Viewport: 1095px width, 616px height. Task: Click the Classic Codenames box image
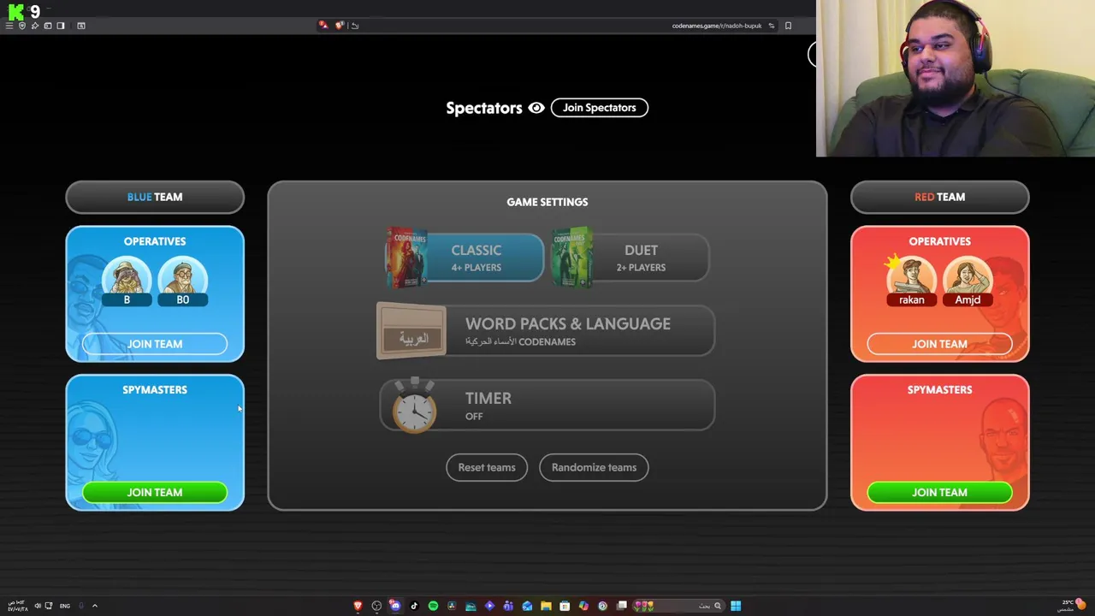coord(406,257)
